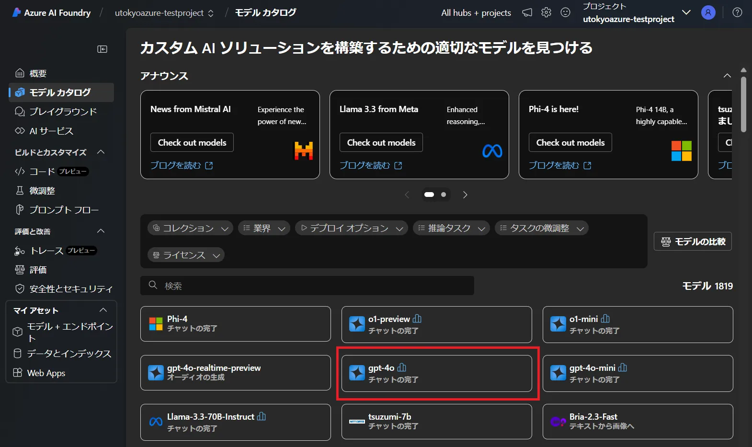Image resolution: width=752 pixels, height=447 pixels.
Task: Collapse the マイ アセット sidebar section
Action: click(103, 310)
